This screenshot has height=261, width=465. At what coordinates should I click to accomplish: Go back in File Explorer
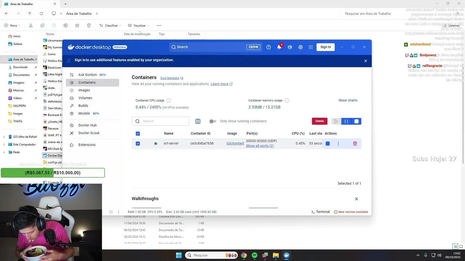click(x=7, y=13)
